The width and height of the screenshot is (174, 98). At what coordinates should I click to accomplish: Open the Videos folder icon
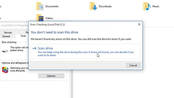tap(40, 18)
